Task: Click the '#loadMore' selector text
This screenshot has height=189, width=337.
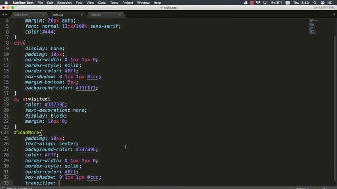Action: pos(27,132)
